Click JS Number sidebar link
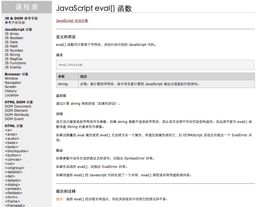This screenshot has width=258, height=207. pyautogui.click(x=14, y=50)
